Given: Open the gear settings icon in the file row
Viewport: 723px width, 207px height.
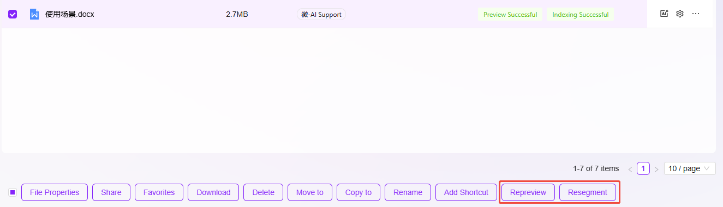Looking at the screenshot, I should click(680, 14).
